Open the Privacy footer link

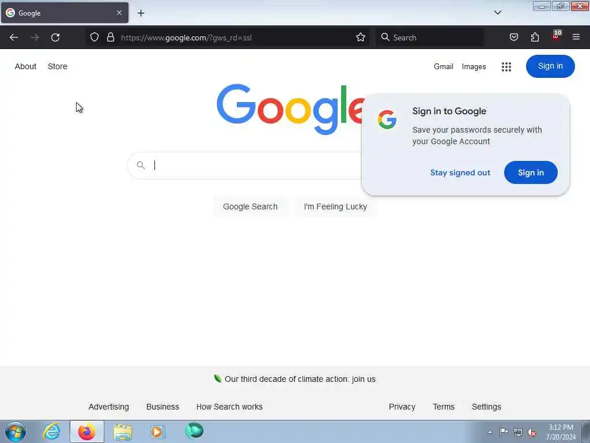(x=402, y=407)
